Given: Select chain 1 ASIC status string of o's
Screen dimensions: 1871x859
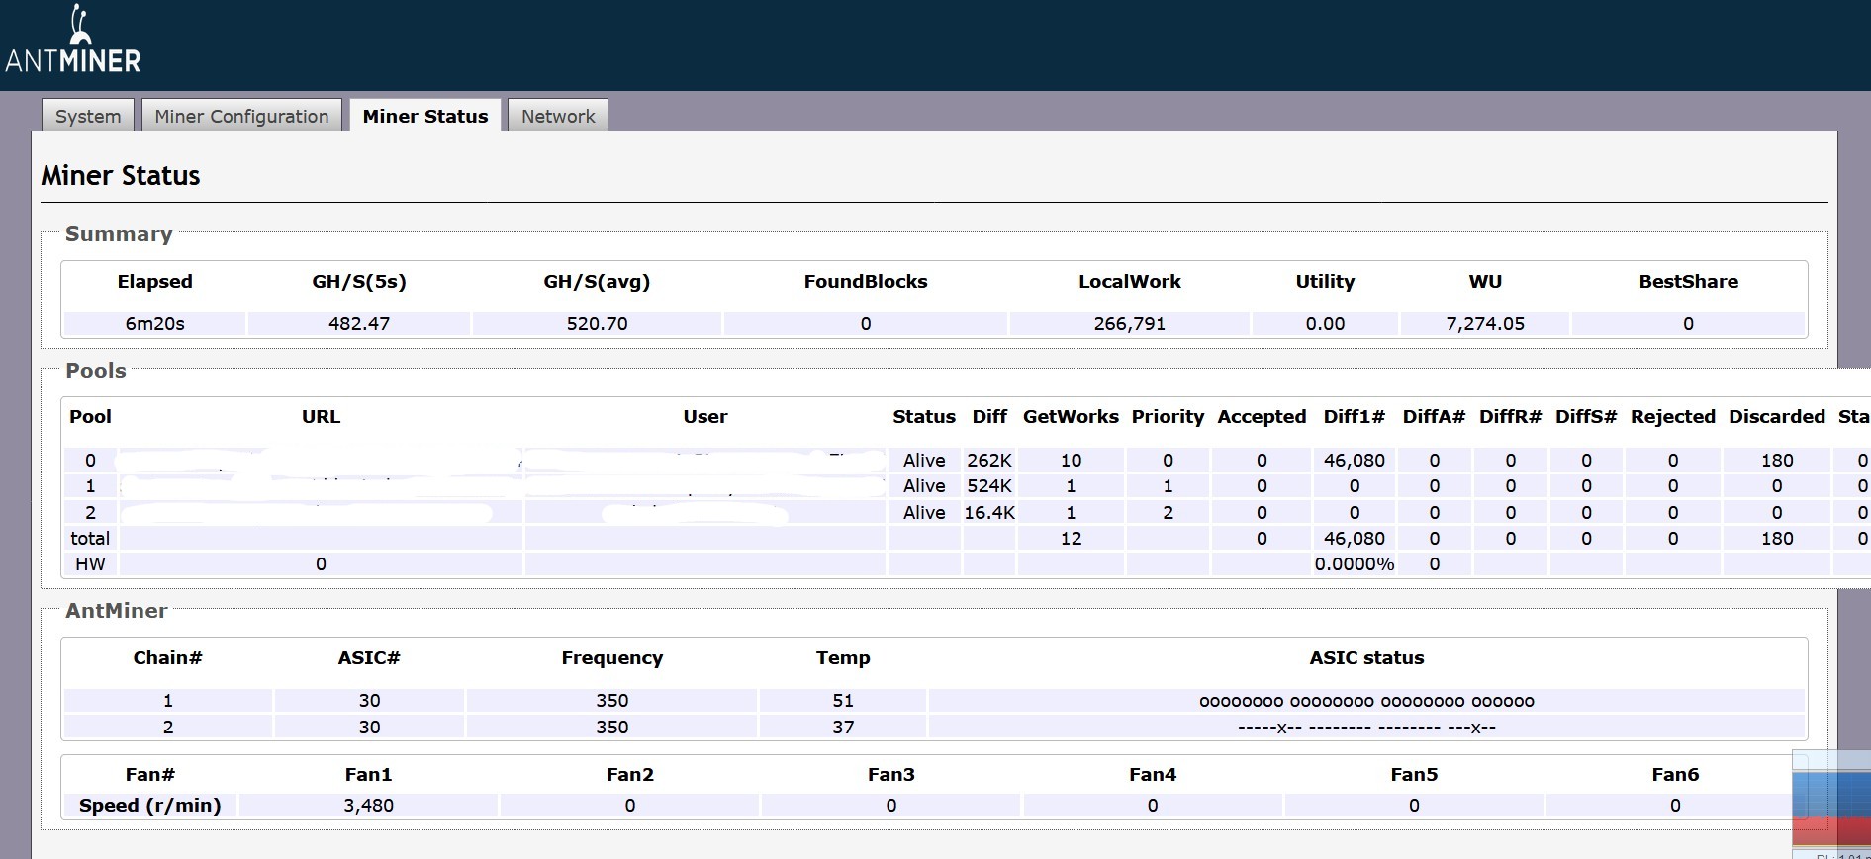Looking at the screenshot, I should 1366,702.
